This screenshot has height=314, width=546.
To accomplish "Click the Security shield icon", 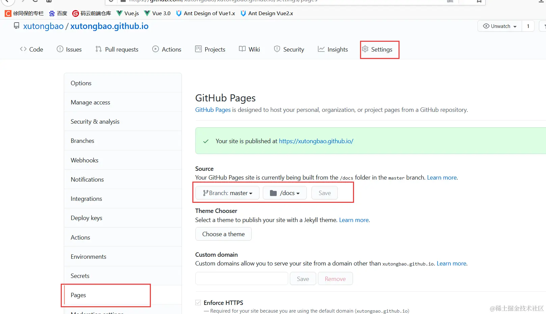I will [277, 49].
